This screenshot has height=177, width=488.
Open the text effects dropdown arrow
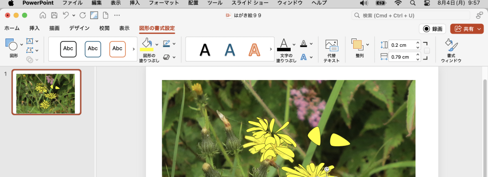[x=311, y=57]
